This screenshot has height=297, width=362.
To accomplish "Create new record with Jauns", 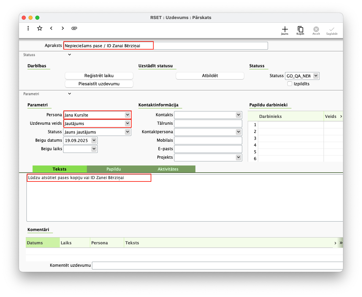I will (x=285, y=30).
